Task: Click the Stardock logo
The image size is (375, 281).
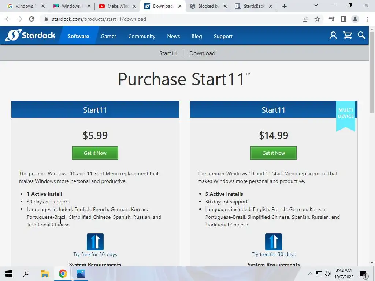Action: (30, 35)
